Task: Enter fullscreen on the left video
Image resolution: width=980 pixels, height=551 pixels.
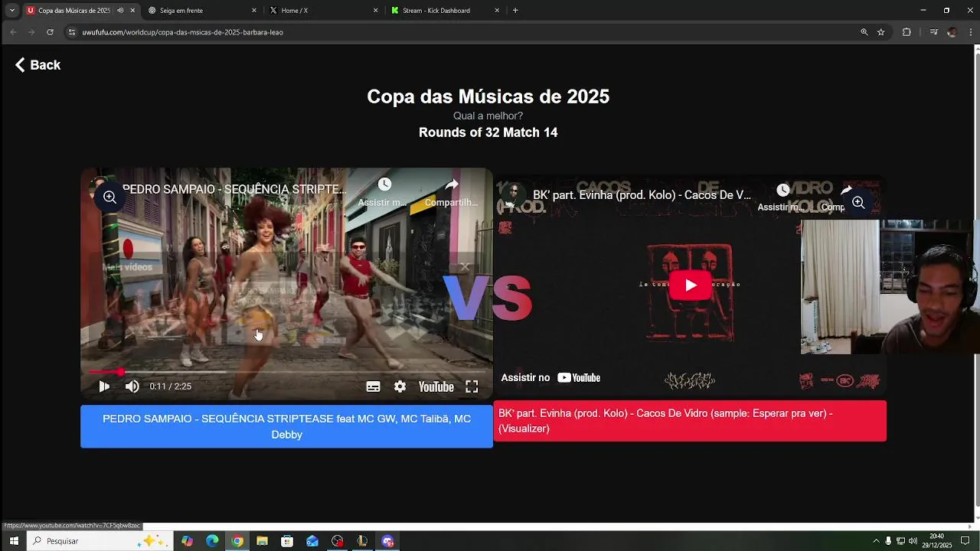Action: [x=472, y=386]
